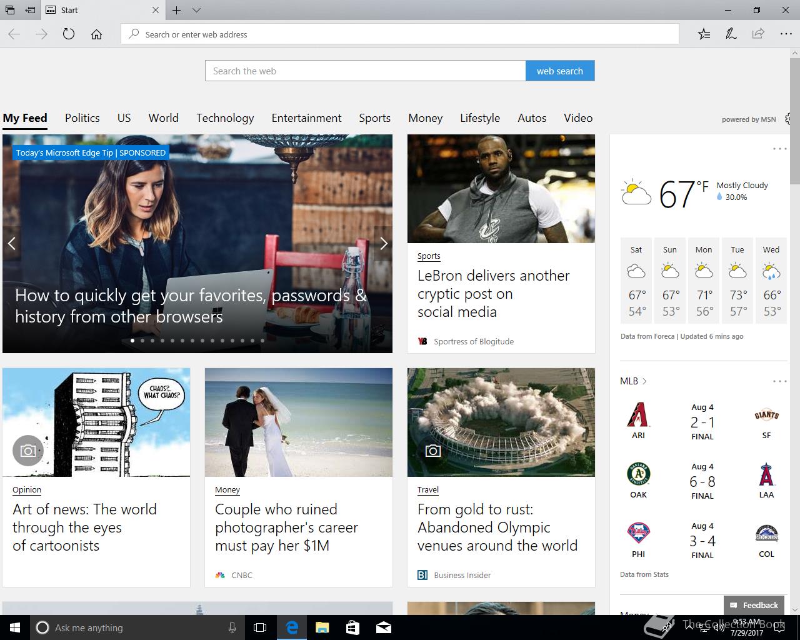Click the Cortana microphone icon

pyautogui.click(x=232, y=627)
